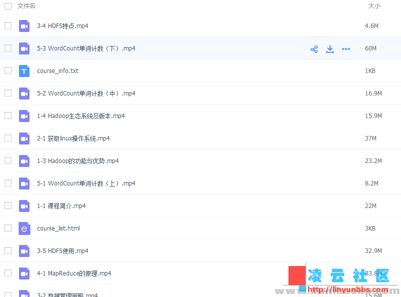Select the checkbox for 5-1 WordCount单词计数（上）
The height and width of the screenshot is (297, 401).
pyautogui.click(x=8, y=183)
